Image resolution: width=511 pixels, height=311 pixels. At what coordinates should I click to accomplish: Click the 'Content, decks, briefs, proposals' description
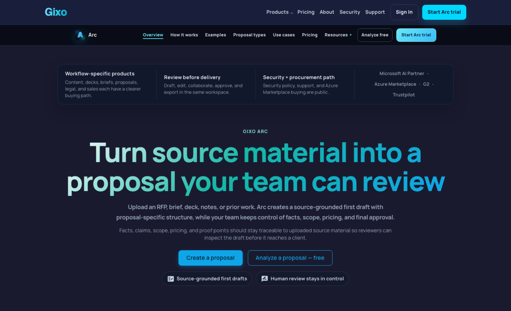(103, 89)
